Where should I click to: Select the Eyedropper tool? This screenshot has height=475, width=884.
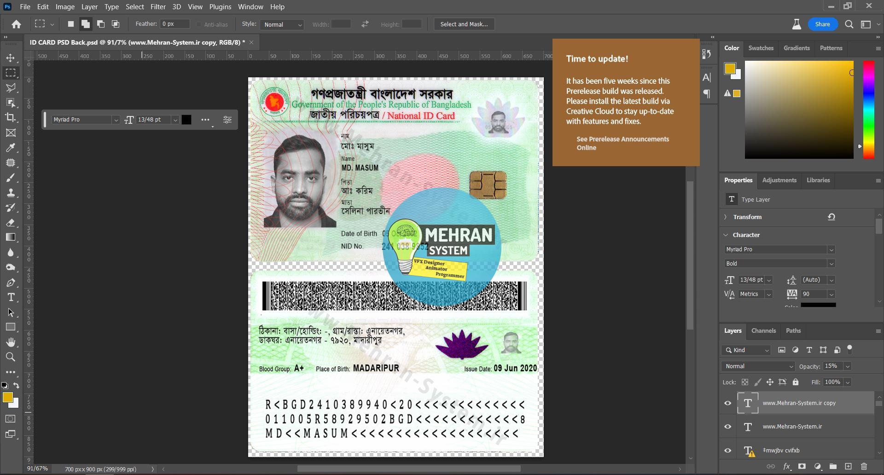pos(11,148)
